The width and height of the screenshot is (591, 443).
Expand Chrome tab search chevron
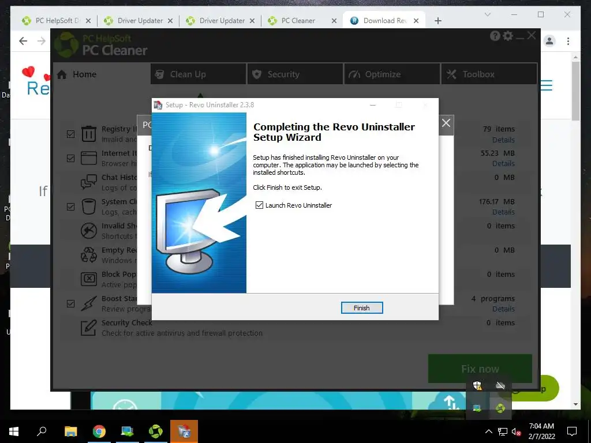(x=487, y=14)
